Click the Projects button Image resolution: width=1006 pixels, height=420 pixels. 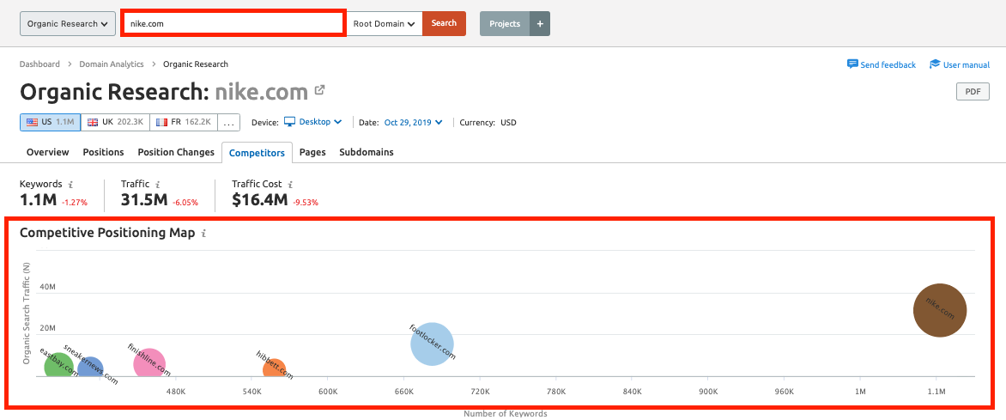(x=505, y=24)
